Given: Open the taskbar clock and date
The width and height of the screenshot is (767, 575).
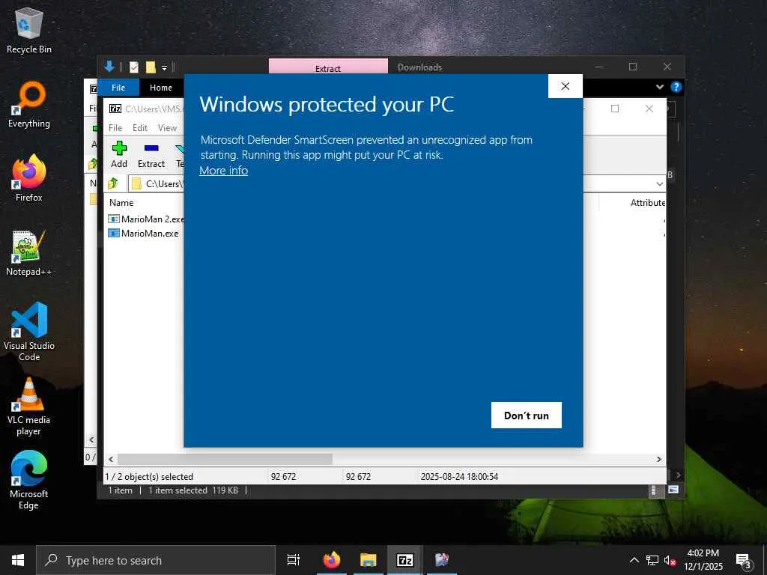Looking at the screenshot, I should click(x=703, y=560).
